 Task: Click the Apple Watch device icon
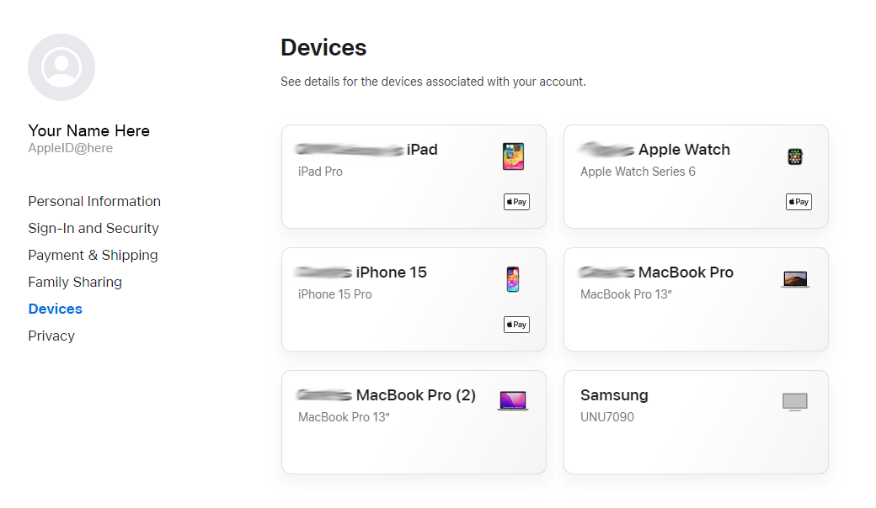tap(795, 156)
